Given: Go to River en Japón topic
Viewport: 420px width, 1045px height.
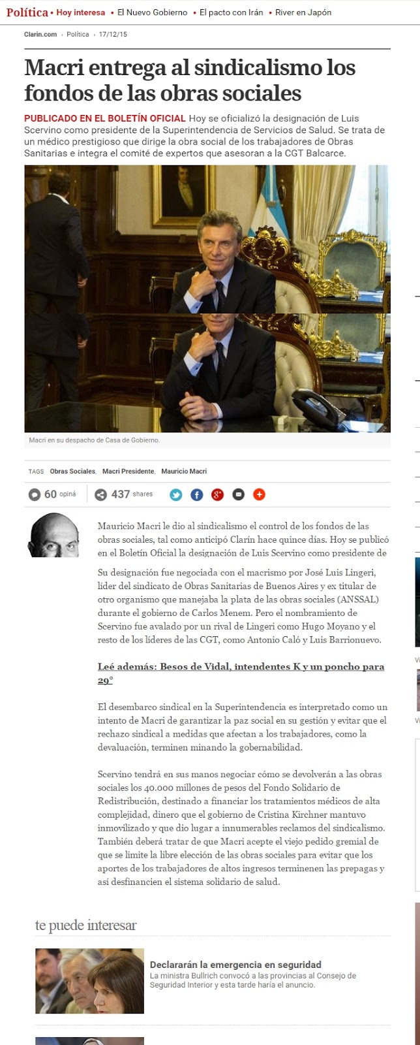Looking at the screenshot, I should (x=303, y=12).
